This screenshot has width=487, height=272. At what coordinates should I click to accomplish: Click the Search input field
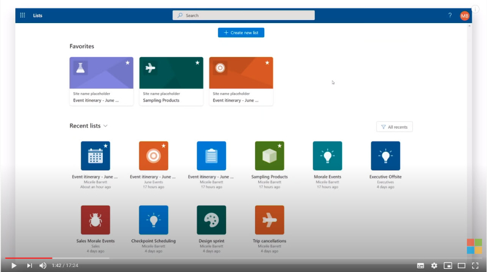[x=243, y=15]
